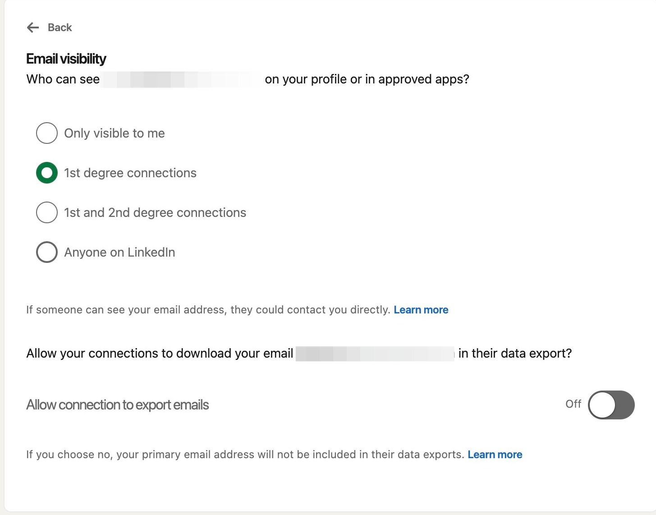Screen dimensions: 656x515
Task: Open Learn more about data exports
Action: [495, 455]
